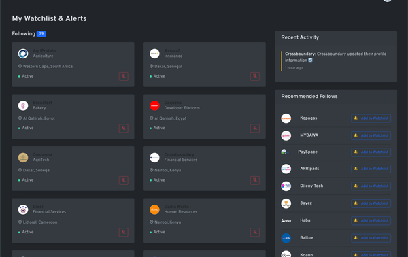Add MYDAWA to Watchlist
The image size is (408, 257).
tap(371, 135)
